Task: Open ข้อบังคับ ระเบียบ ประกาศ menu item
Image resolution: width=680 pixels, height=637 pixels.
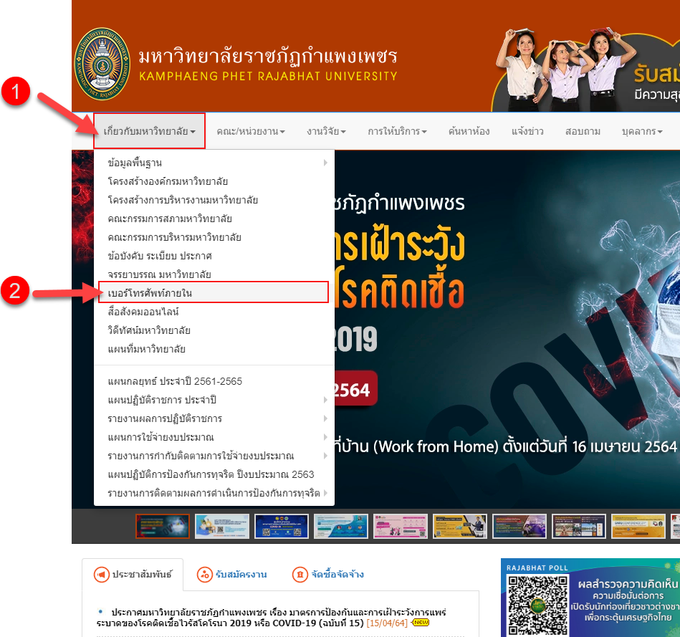Action: [214, 256]
